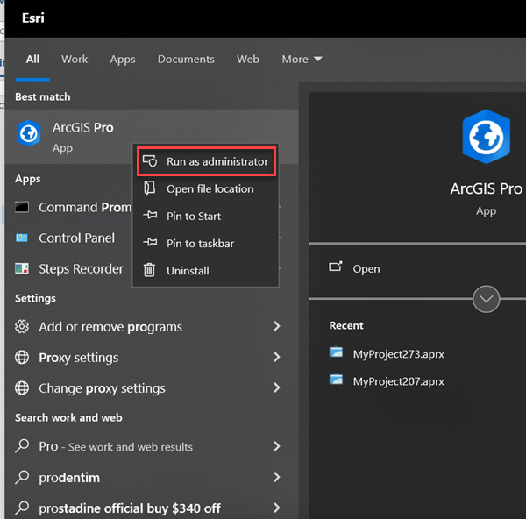Choose Pin to taskbar from context menu
This screenshot has width=526, height=519.
[206, 243]
